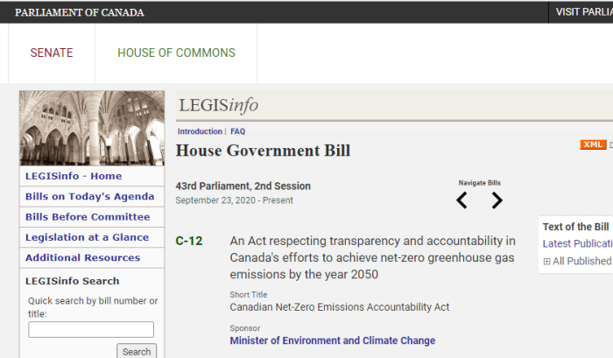Viewport: 613px width, 358px height.
Task: Click the 'Navigate Bills' label
Action: pos(479,183)
